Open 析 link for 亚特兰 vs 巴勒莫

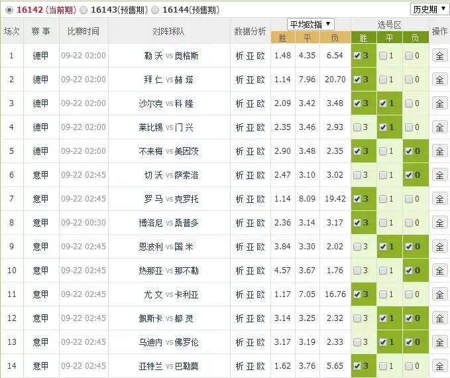pos(239,365)
